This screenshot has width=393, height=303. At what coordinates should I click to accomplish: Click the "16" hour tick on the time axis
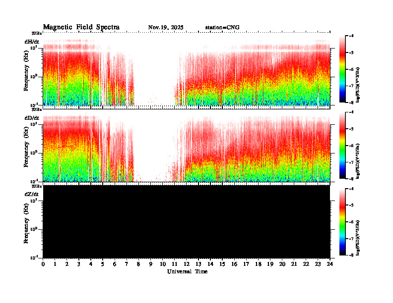(x=234, y=264)
